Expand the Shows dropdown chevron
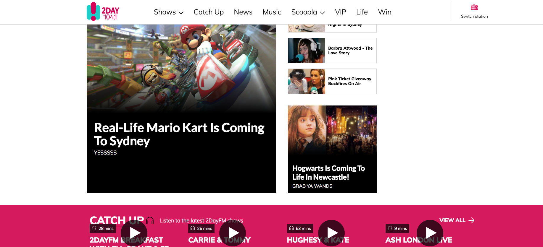 pos(181,13)
